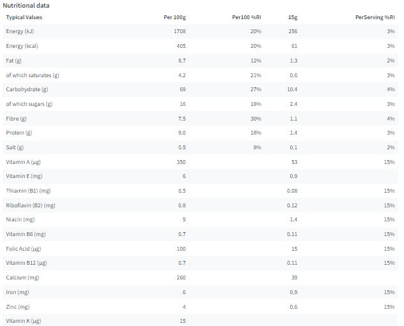The image size is (404, 326).
Task: Click the Energy (kcal) row label
Action: (x=22, y=46)
